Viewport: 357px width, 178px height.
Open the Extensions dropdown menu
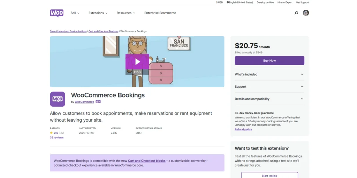tap(98, 13)
